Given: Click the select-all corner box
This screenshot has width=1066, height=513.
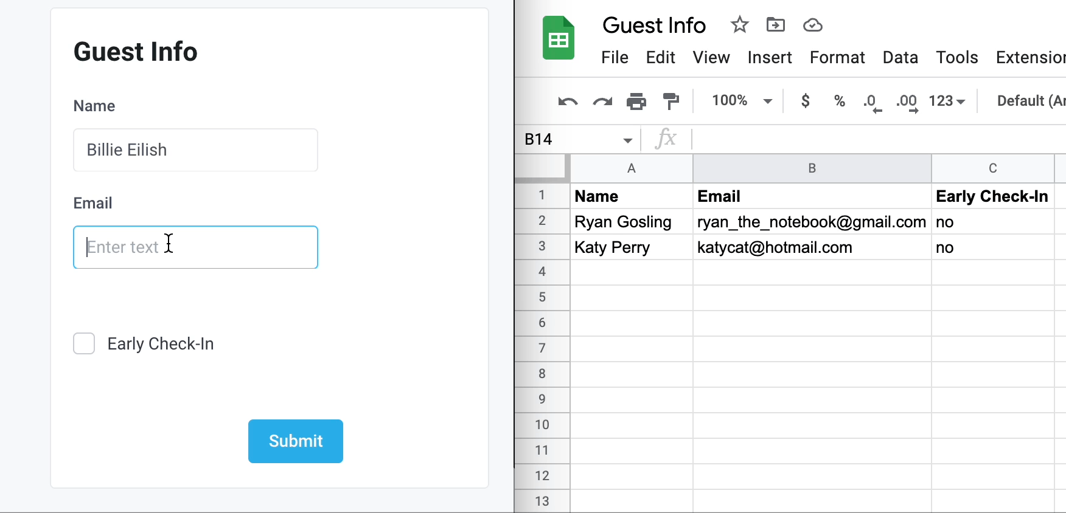Looking at the screenshot, I should pyautogui.click(x=542, y=167).
